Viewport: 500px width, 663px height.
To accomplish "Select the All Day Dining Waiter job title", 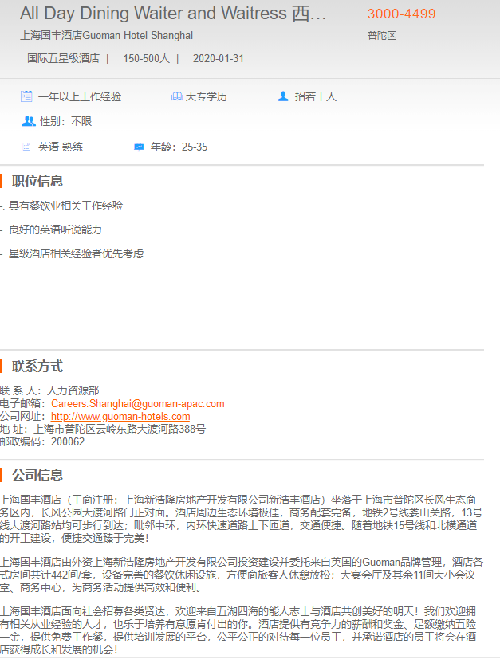I will point(173,14).
